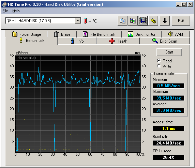
Task: Open the Error Scan tab
Action: tap(165, 41)
